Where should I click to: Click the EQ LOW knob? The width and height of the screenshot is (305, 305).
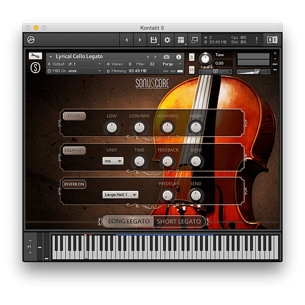point(112,127)
